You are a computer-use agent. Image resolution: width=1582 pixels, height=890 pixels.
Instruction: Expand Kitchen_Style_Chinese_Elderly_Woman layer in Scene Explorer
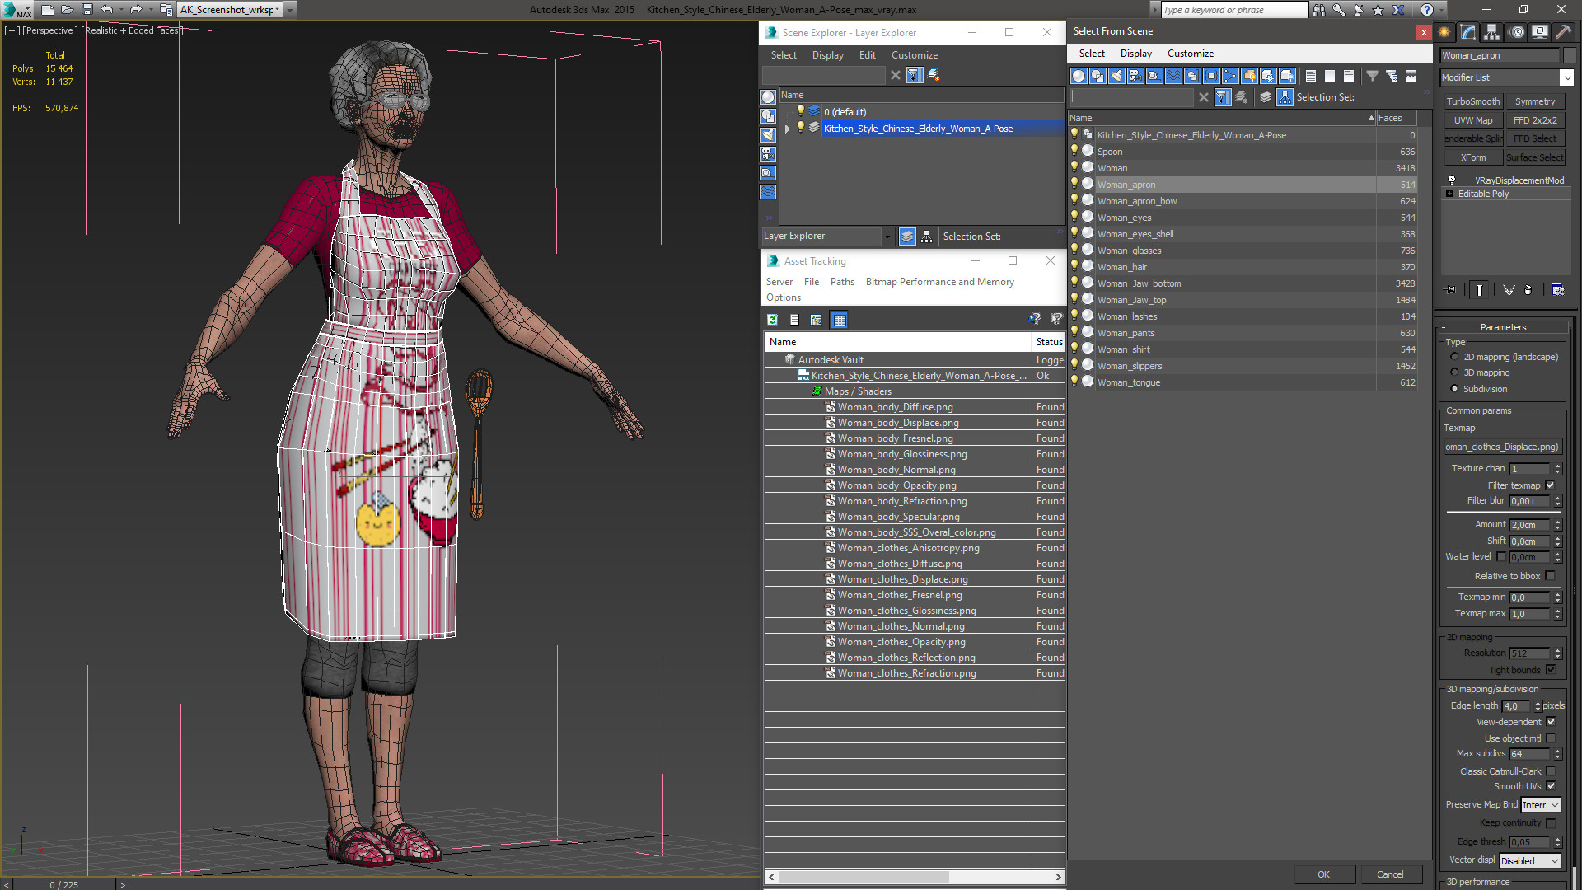pyautogui.click(x=788, y=129)
